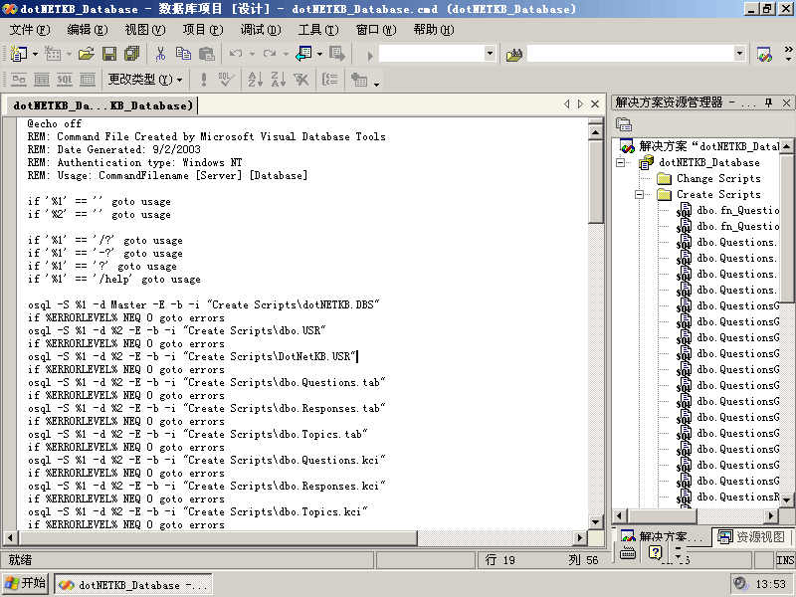Screen dimensions: 796x597
Task: Click the Paste clipboard icon
Action: (207, 54)
